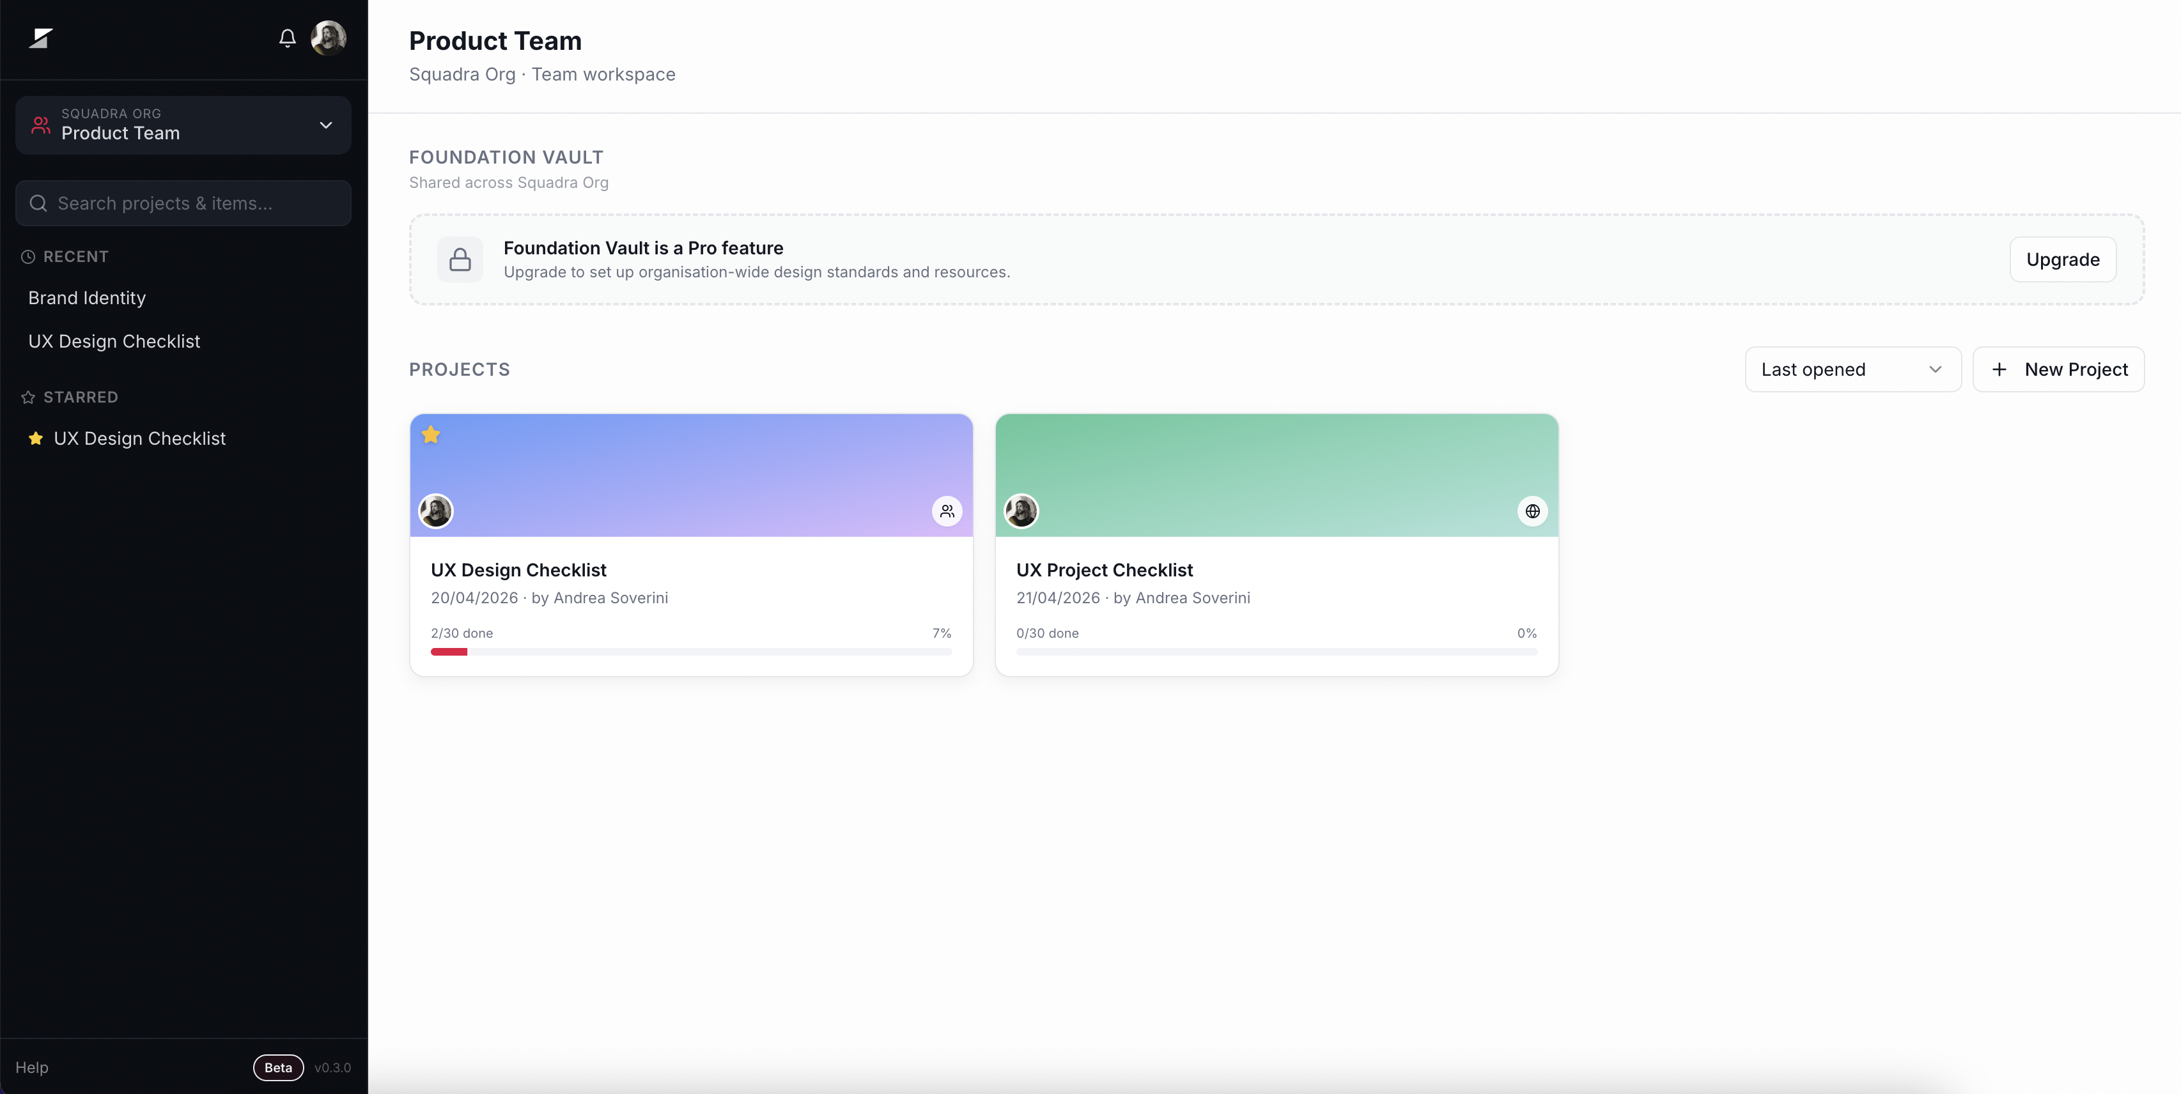The image size is (2181, 1094).
Task: Click the globe icon on UX Project Checklist
Action: (1532, 511)
